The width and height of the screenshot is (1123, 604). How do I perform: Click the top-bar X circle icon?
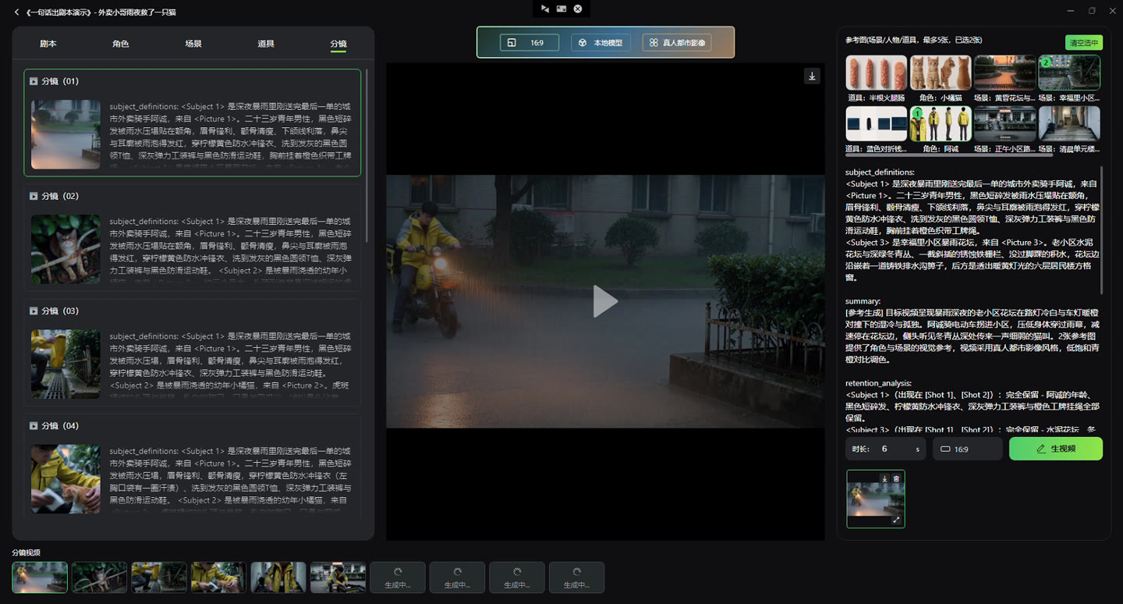(x=578, y=9)
